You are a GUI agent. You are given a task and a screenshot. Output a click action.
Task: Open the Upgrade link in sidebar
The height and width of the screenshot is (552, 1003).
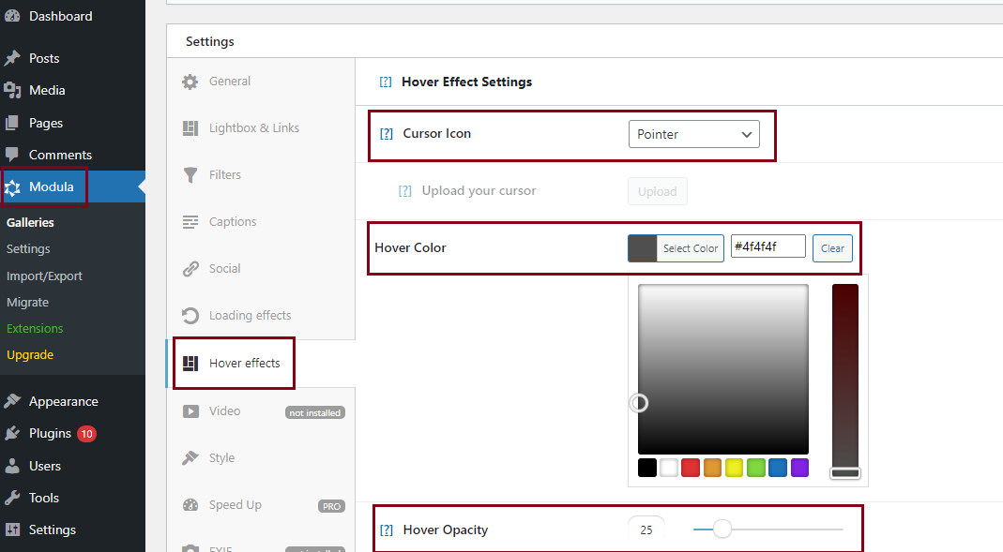click(x=30, y=355)
